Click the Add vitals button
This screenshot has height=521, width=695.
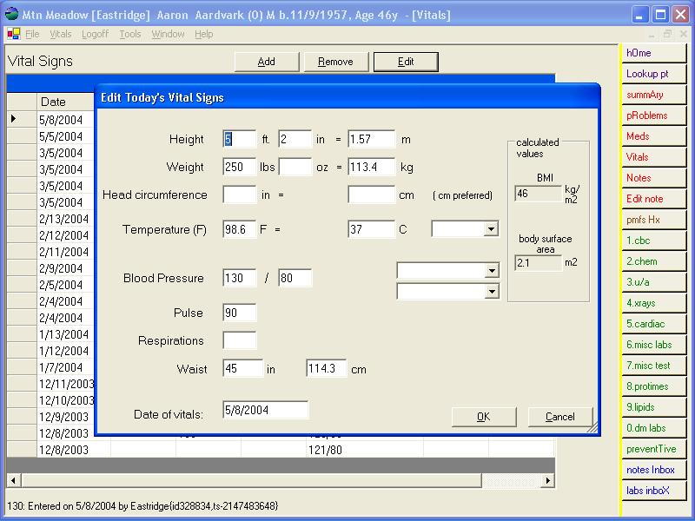point(267,62)
